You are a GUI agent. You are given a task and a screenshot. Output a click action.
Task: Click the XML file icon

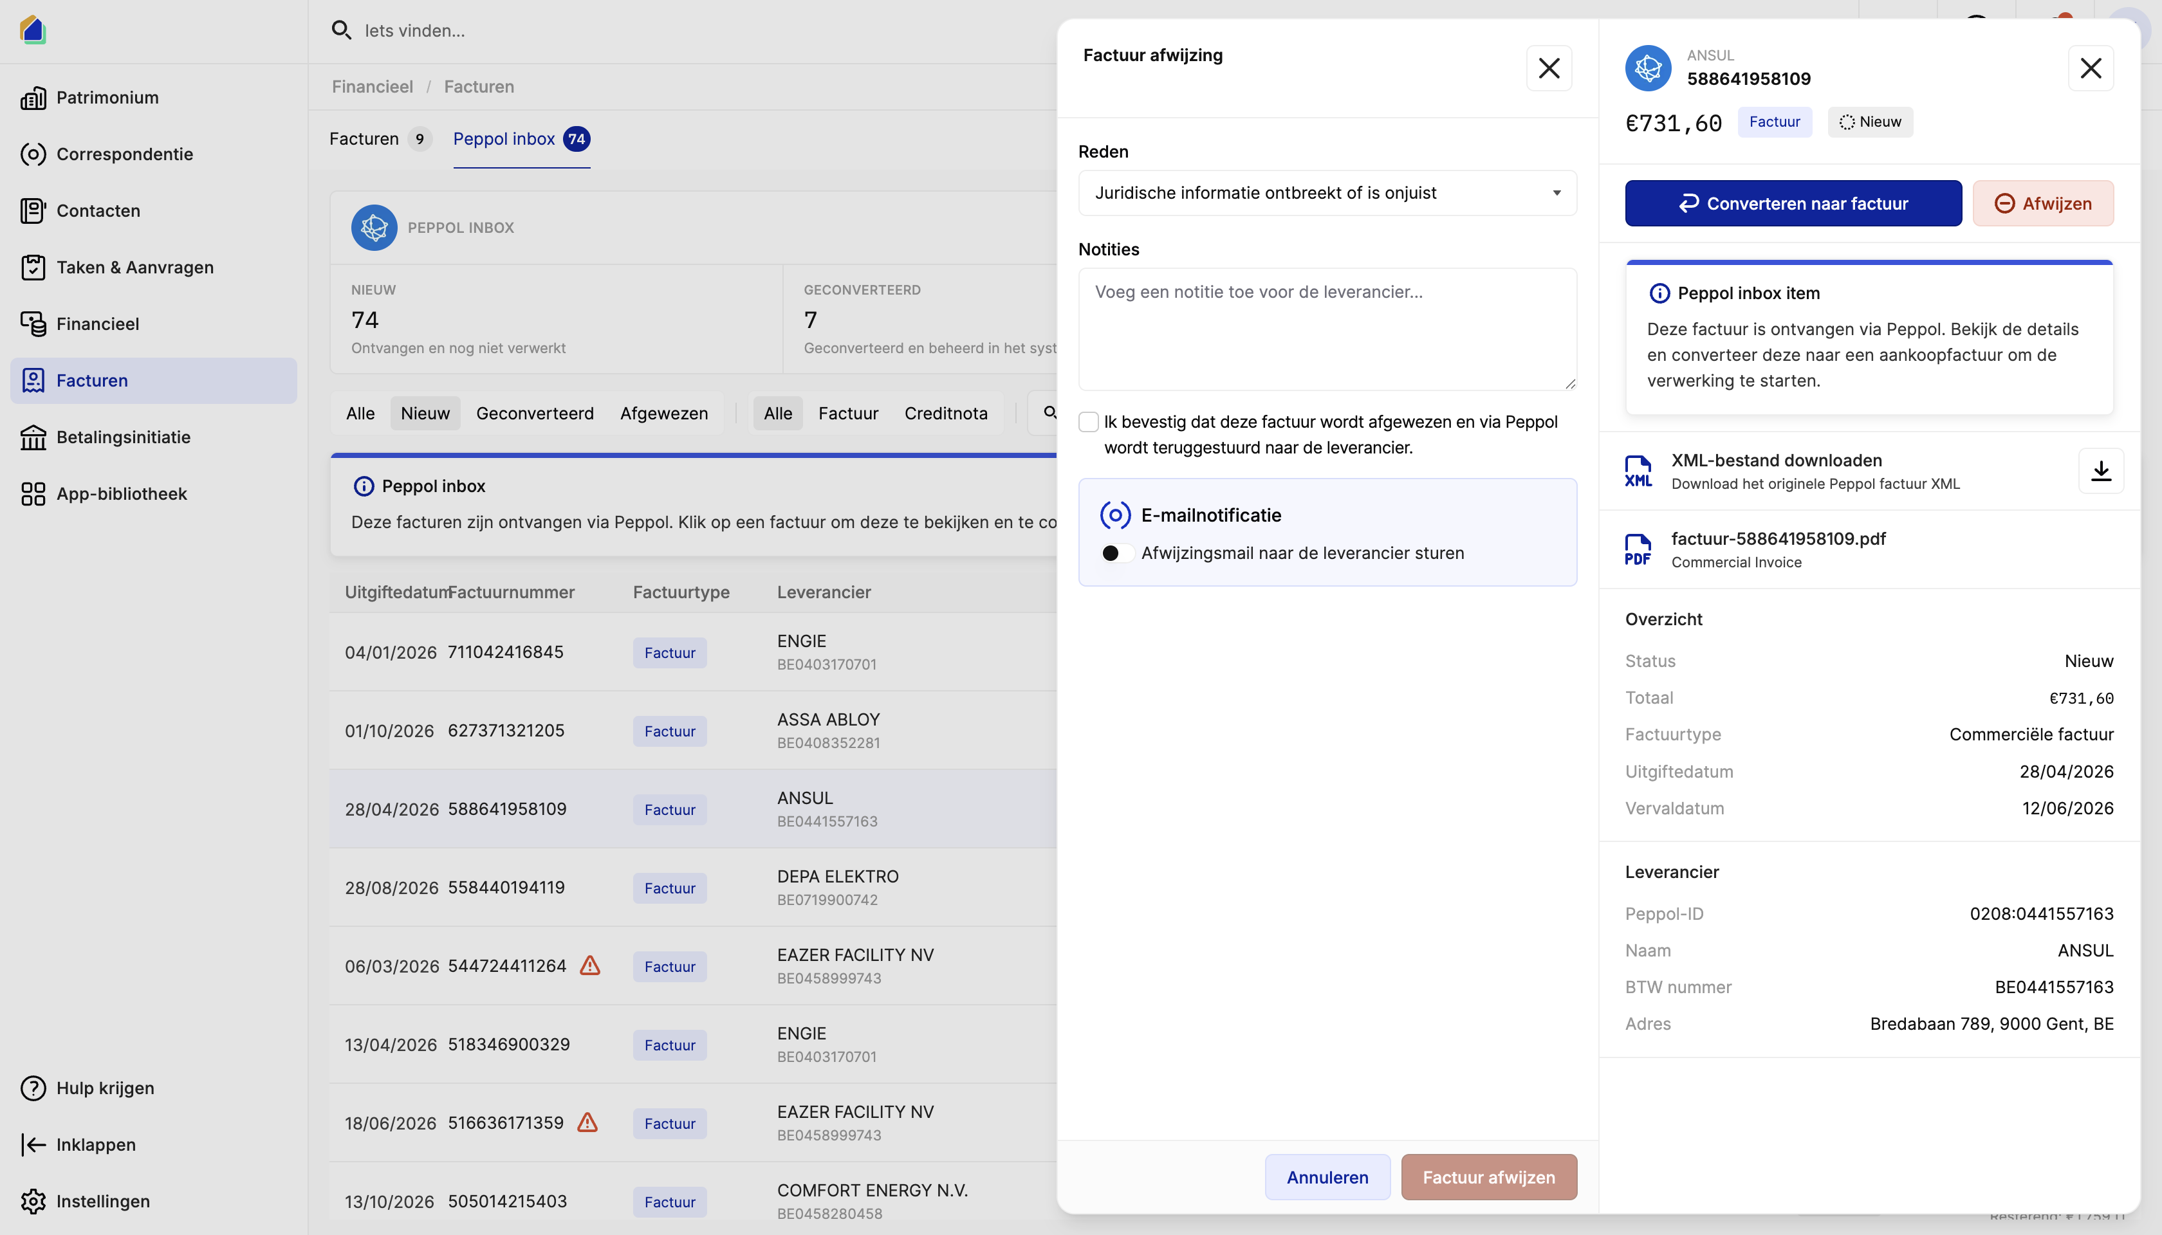[x=1638, y=471]
